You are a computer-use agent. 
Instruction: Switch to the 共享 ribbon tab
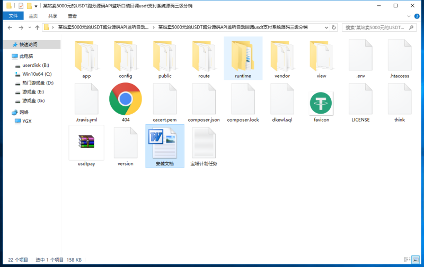52,16
